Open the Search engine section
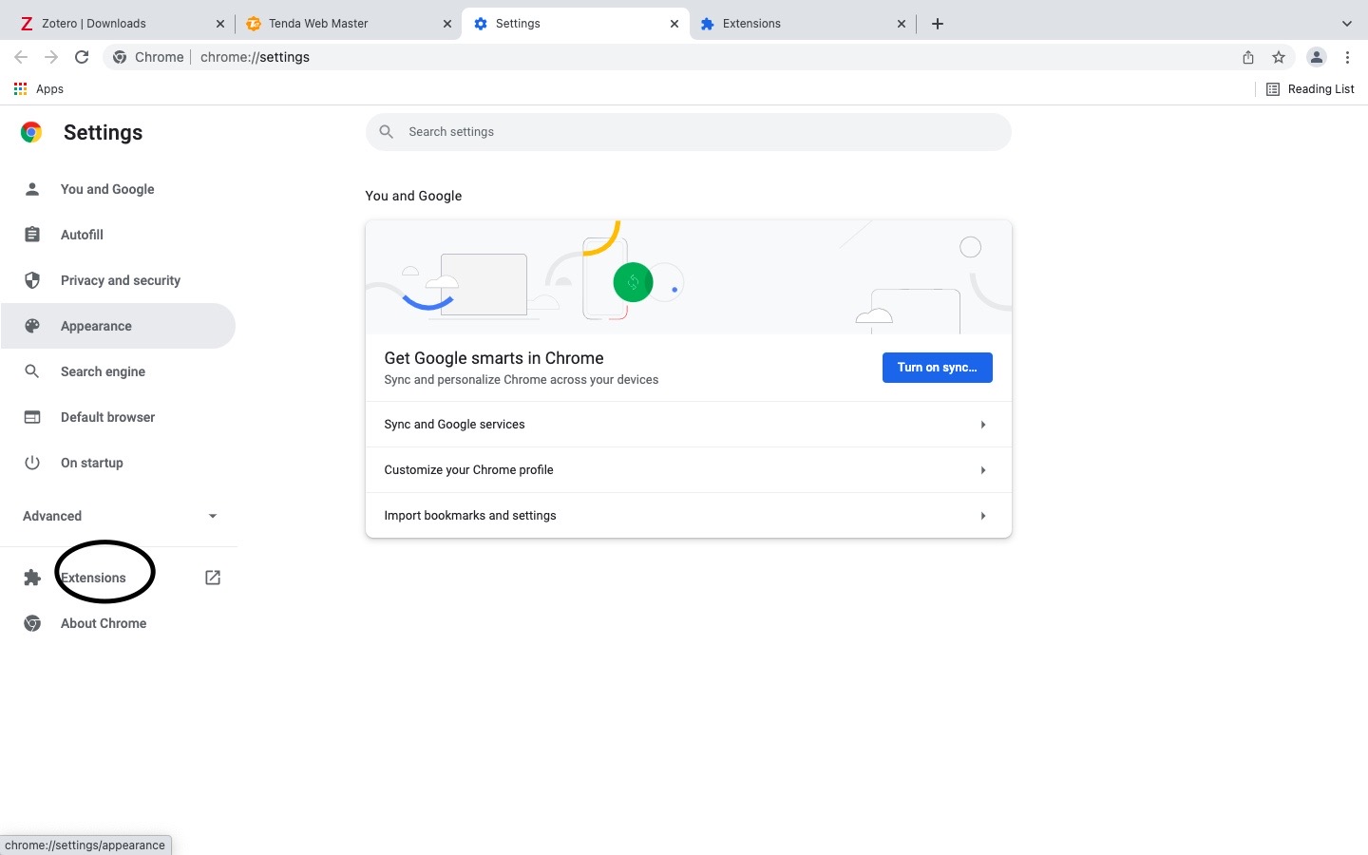The height and width of the screenshot is (855, 1368). click(x=119, y=371)
